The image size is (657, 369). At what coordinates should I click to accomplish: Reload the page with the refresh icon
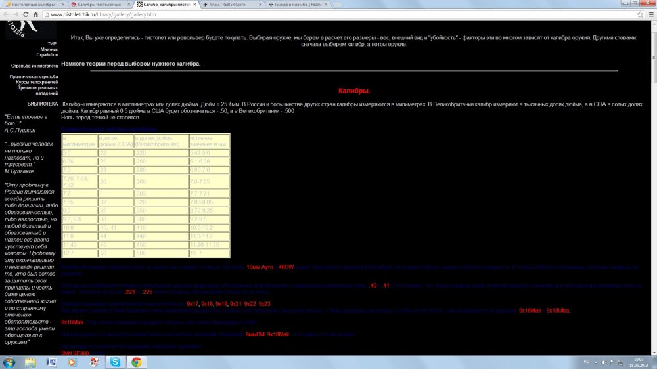tap(26, 14)
